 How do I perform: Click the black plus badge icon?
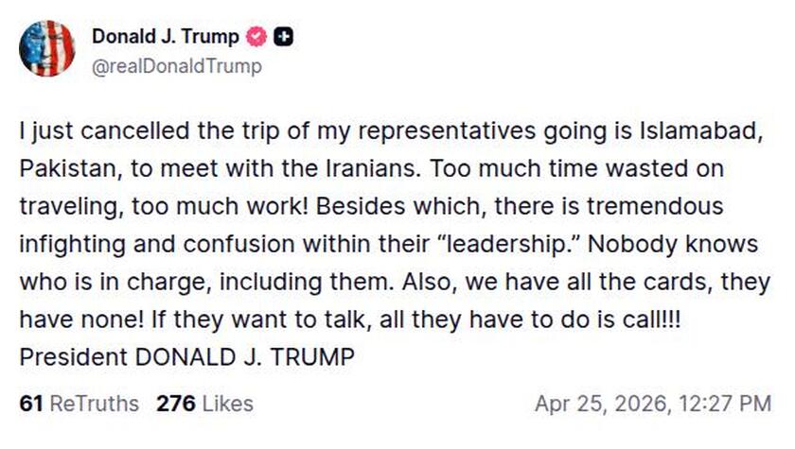pos(283,37)
